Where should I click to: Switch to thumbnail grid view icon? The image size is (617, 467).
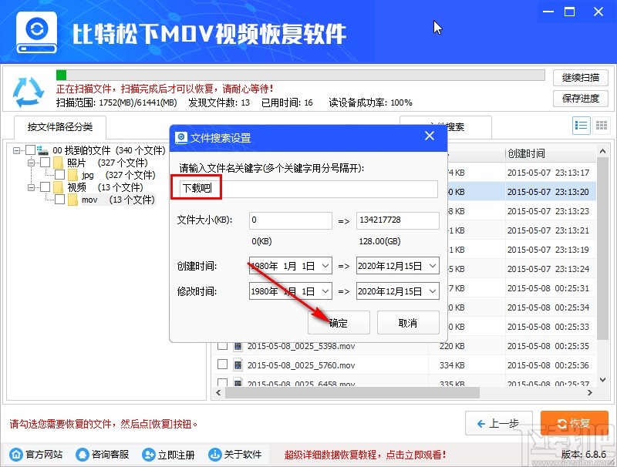[602, 126]
